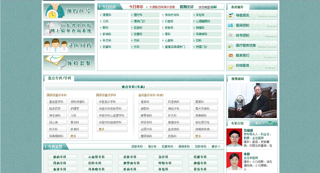Click the 医疗服务信息 icon
This screenshot has height=173, width=320.
pyautogui.click(x=230, y=45)
